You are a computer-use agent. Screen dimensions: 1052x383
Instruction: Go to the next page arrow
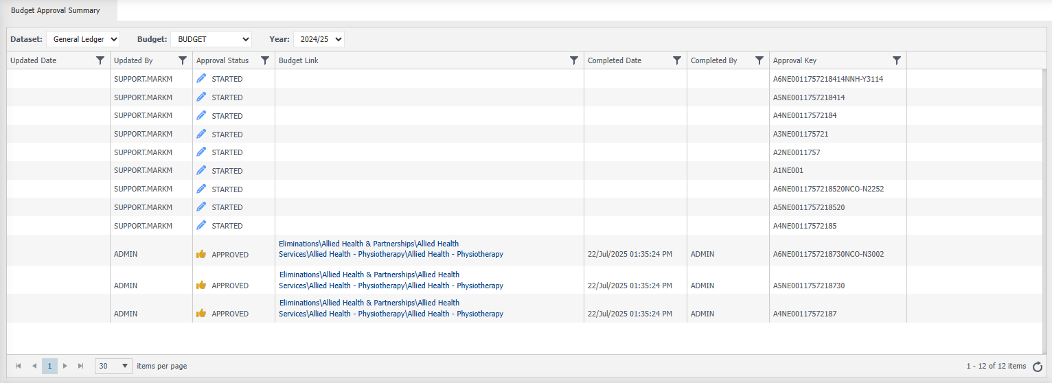[x=65, y=366]
